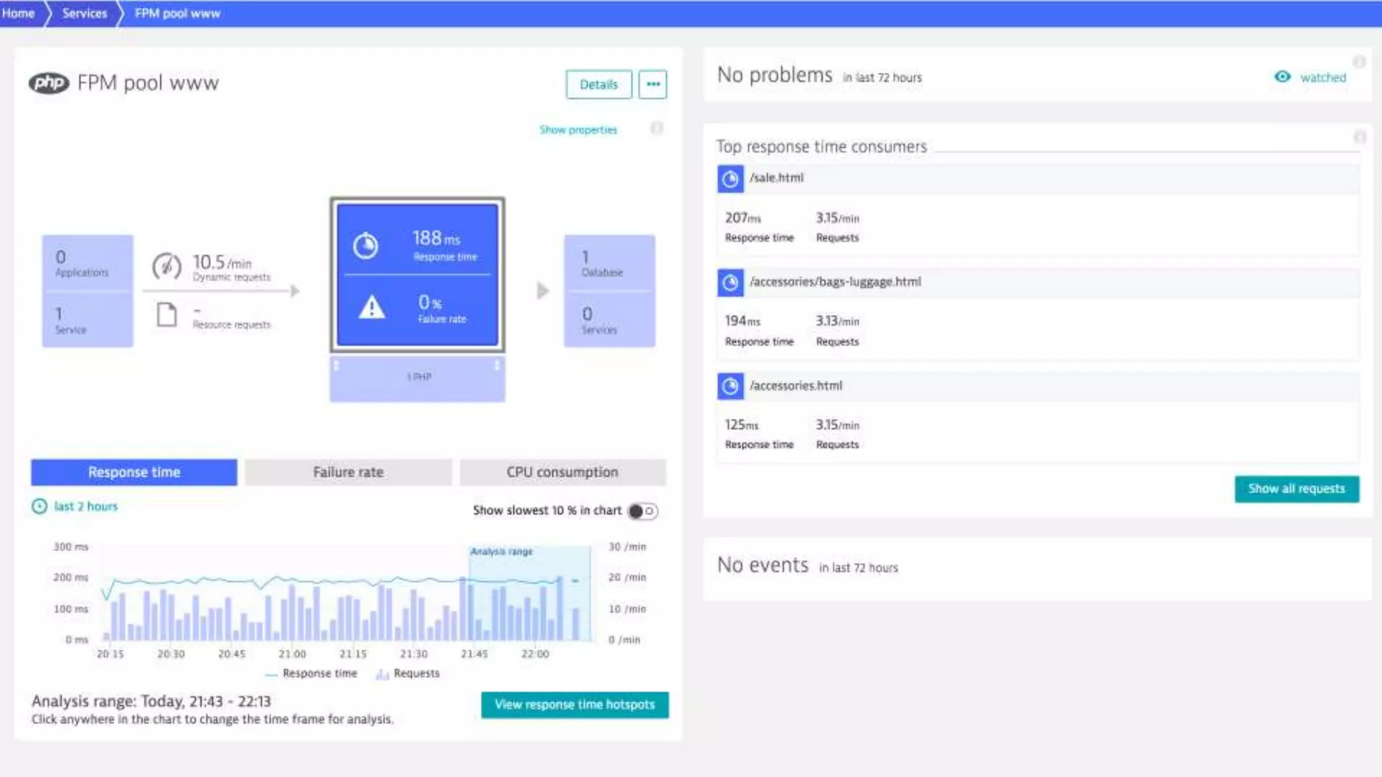This screenshot has width=1382, height=777.
Task: Toggle the watched eye icon
Action: [x=1282, y=77]
